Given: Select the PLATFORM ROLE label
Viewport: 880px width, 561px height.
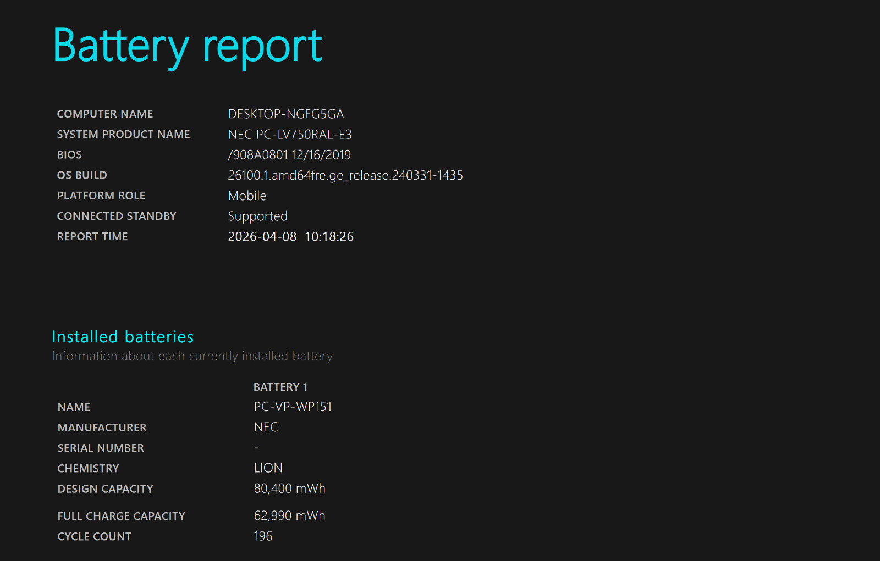Looking at the screenshot, I should tap(101, 195).
